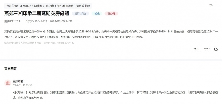This screenshot has width=222, height=104.
Task: Go to 廊坊市 in the breadcrumb
Action: 50,6
